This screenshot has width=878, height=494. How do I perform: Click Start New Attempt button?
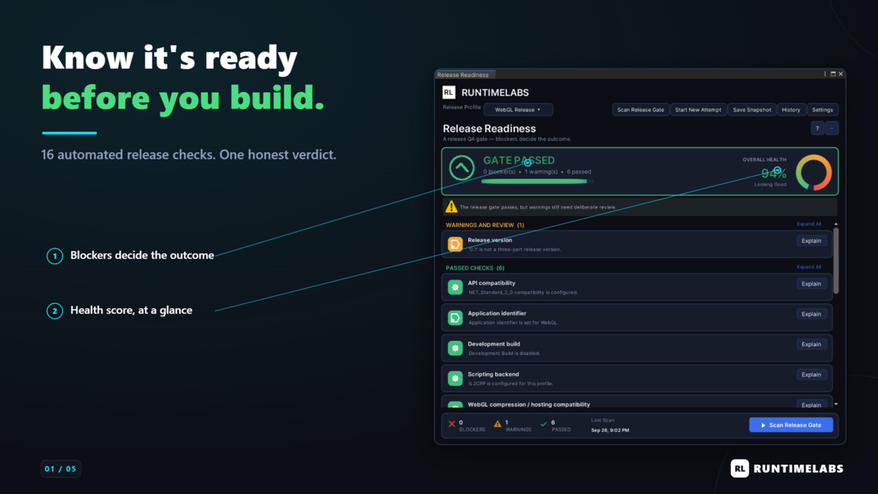698,110
